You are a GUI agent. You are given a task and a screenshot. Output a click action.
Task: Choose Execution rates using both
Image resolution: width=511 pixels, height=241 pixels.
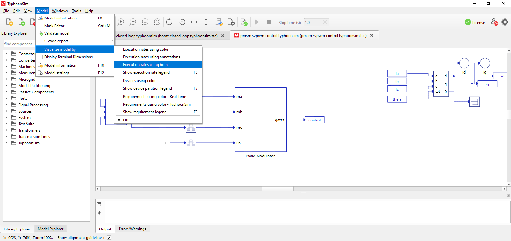click(145, 65)
